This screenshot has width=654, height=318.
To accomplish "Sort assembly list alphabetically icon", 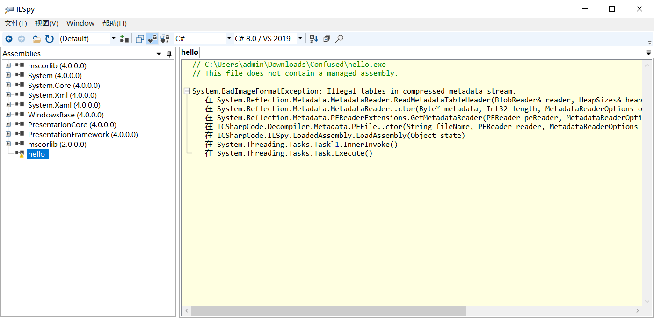I will point(314,39).
